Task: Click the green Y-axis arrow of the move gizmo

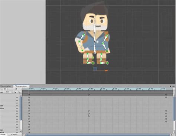Action: coord(93,57)
